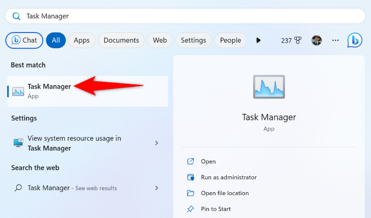Screen dimensions: 371x218
Task: Click the search magnifier icon in search box
Action: 16,16
